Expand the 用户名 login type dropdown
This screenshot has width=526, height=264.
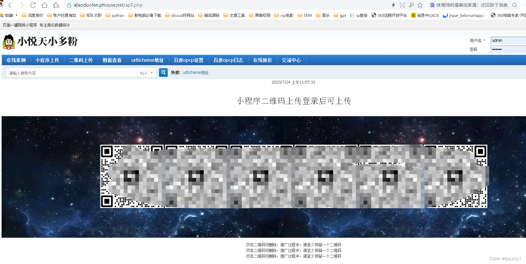(x=477, y=41)
